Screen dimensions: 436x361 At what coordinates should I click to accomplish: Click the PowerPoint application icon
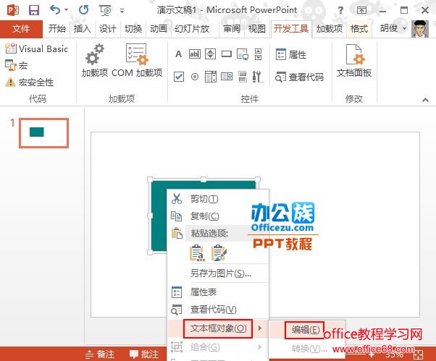point(13,10)
